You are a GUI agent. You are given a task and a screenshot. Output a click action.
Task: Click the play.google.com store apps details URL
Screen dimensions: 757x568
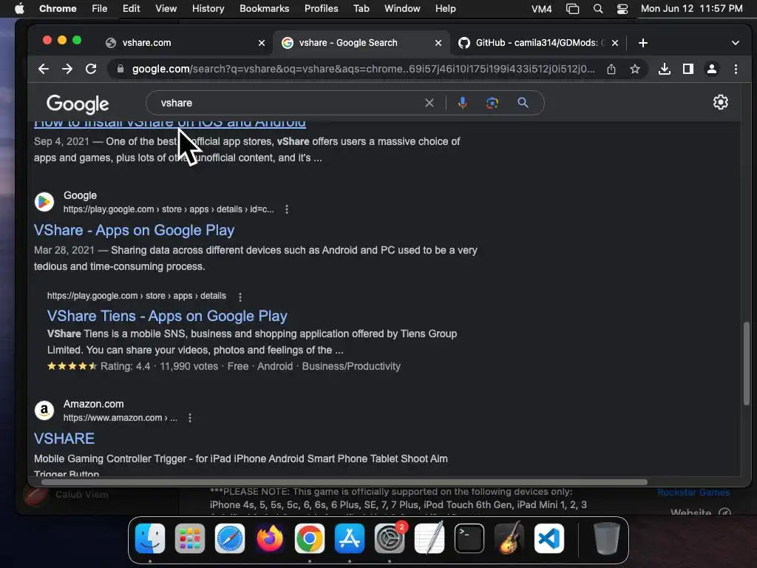(137, 296)
